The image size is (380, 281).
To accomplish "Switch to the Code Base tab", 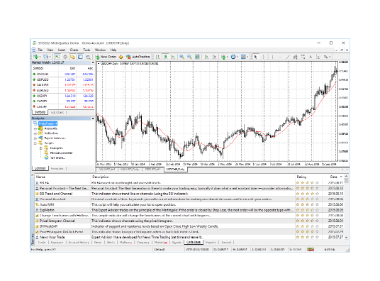I will tap(194, 242).
